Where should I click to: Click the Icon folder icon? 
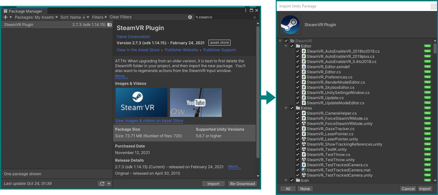(298, 180)
